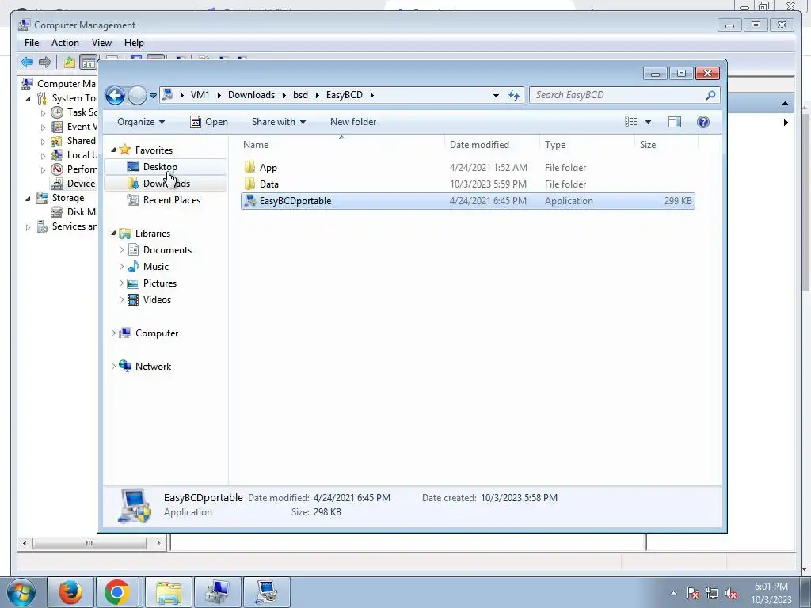The image size is (811, 608).
Task: Select Disk Management in Computer Management tree
Action: [73, 212]
